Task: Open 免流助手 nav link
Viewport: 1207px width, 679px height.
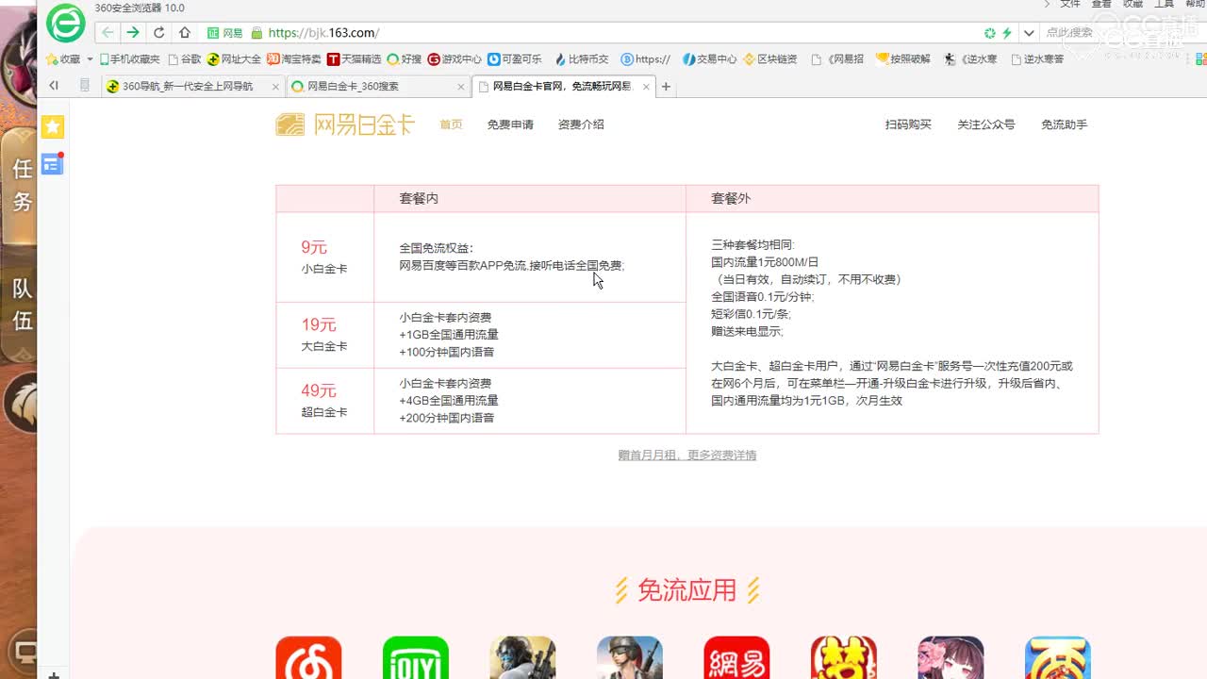Action: tap(1064, 124)
